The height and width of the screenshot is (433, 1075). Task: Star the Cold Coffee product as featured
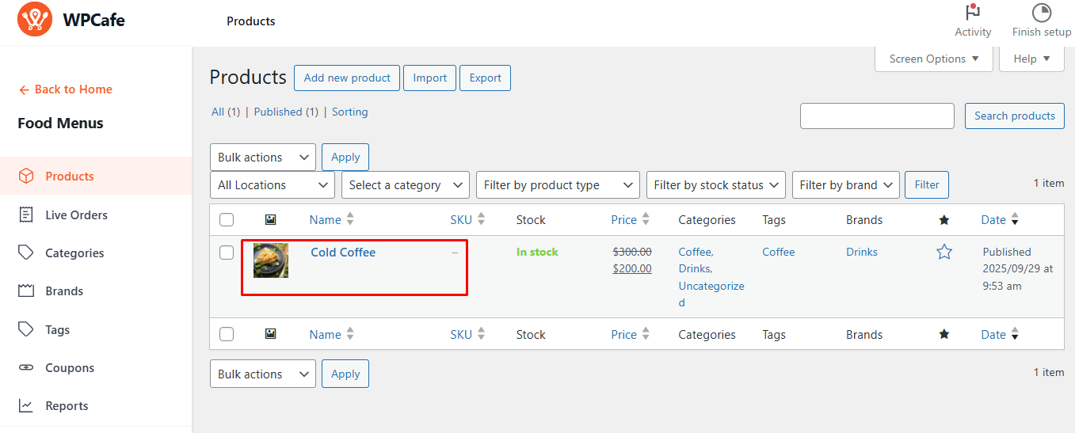point(943,252)
